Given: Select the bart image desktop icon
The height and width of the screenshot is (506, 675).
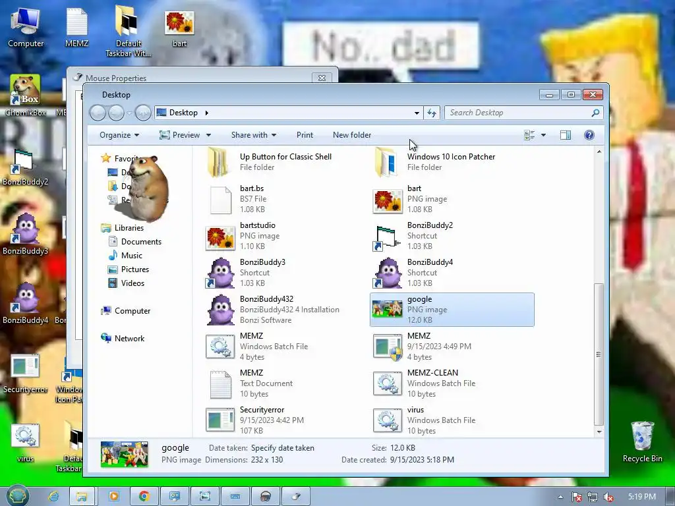Looking at the screenshot, I should click(179, 28).
